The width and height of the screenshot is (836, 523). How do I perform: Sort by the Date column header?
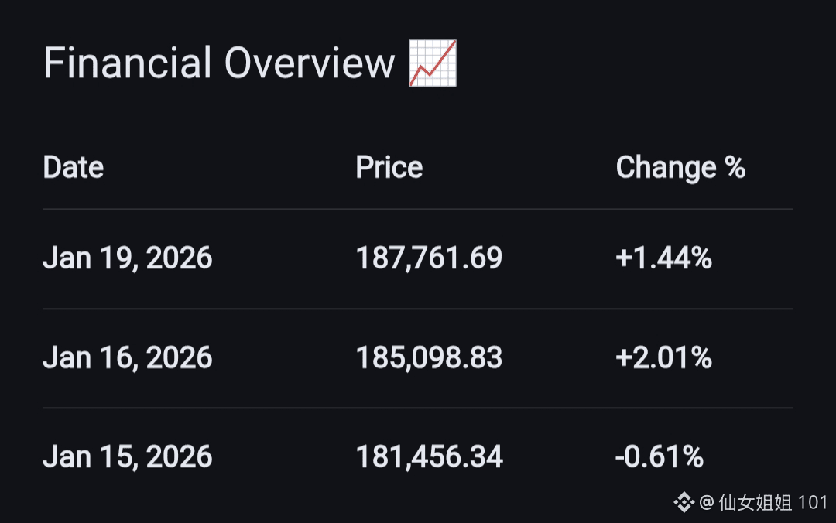tap(74, 168)
